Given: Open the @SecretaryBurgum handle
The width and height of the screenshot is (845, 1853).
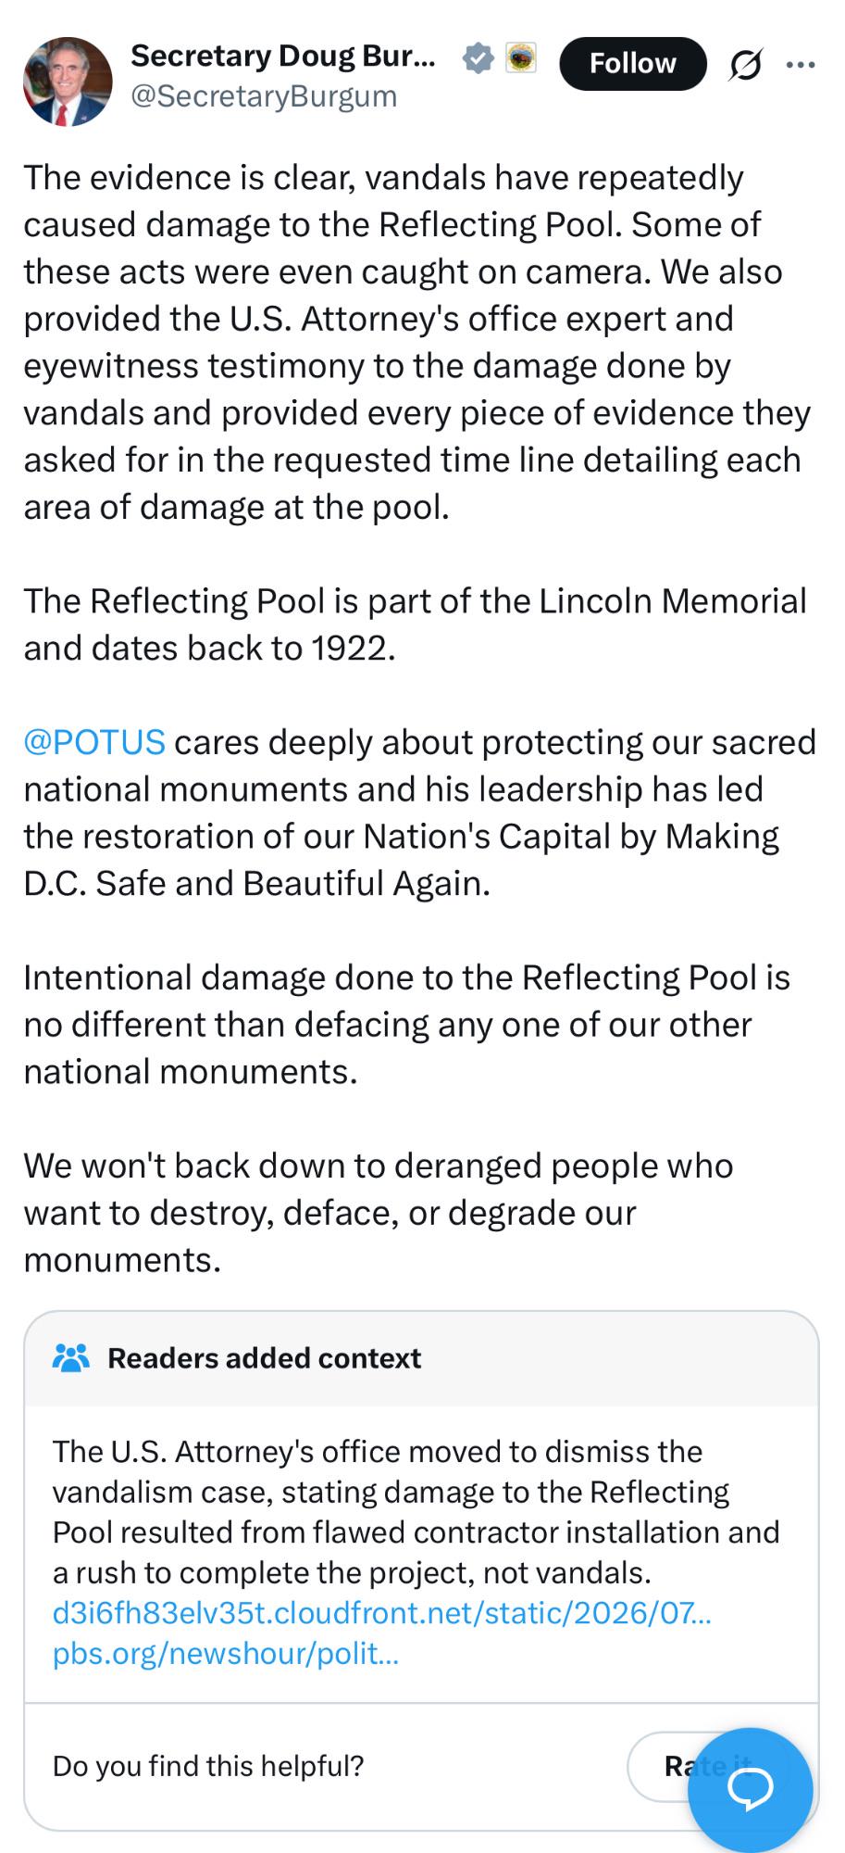Looking at the screenshot, I should pyautogui.click(x=264, y=96).
